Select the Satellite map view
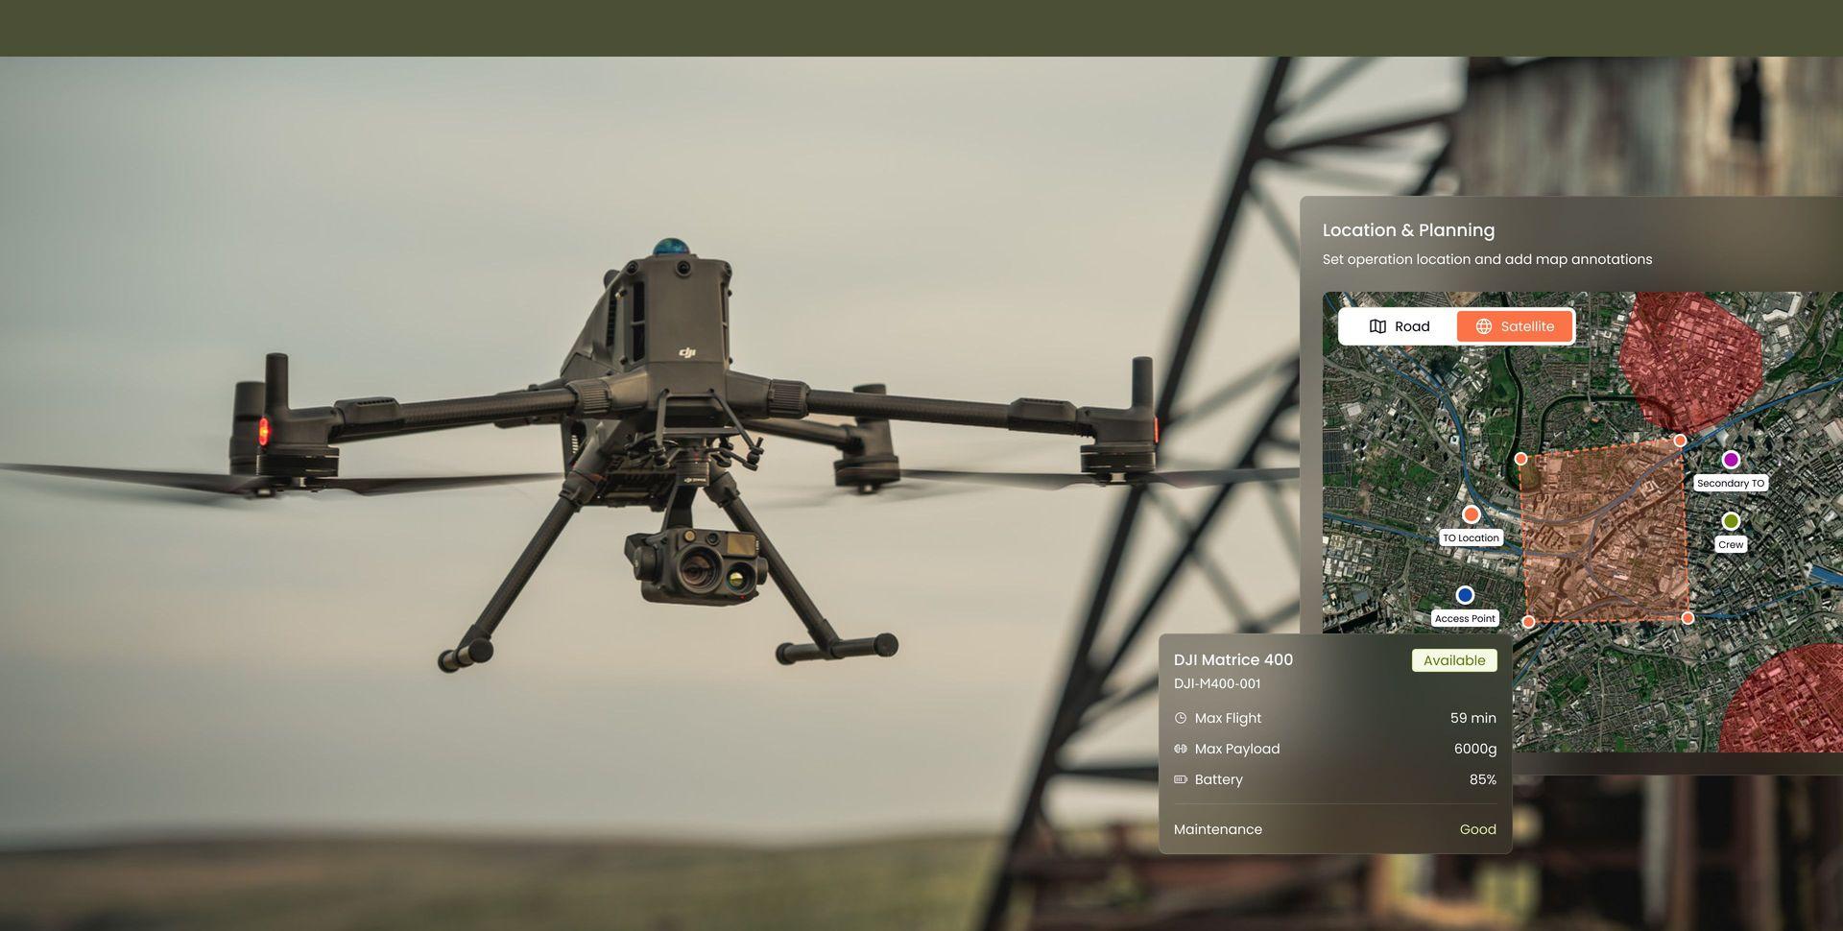 point(1515,326)
